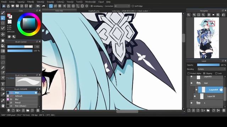Select the Brush tool in left toolbar
This screenshot has height=127, width=227.
point(3,13)
